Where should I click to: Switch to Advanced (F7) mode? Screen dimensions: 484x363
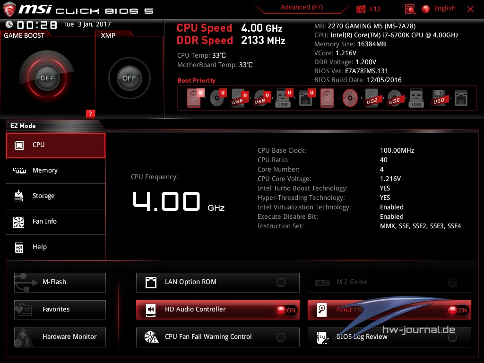pyautogui.click(x=302, y=8)
